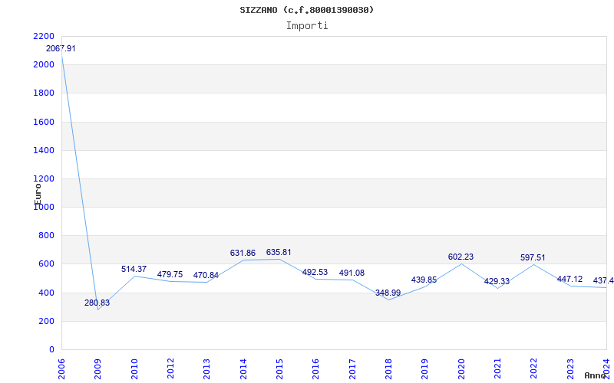Select the 2017 x-axis label
Viewport: 614px width, 383px height.
click(352, 369)
